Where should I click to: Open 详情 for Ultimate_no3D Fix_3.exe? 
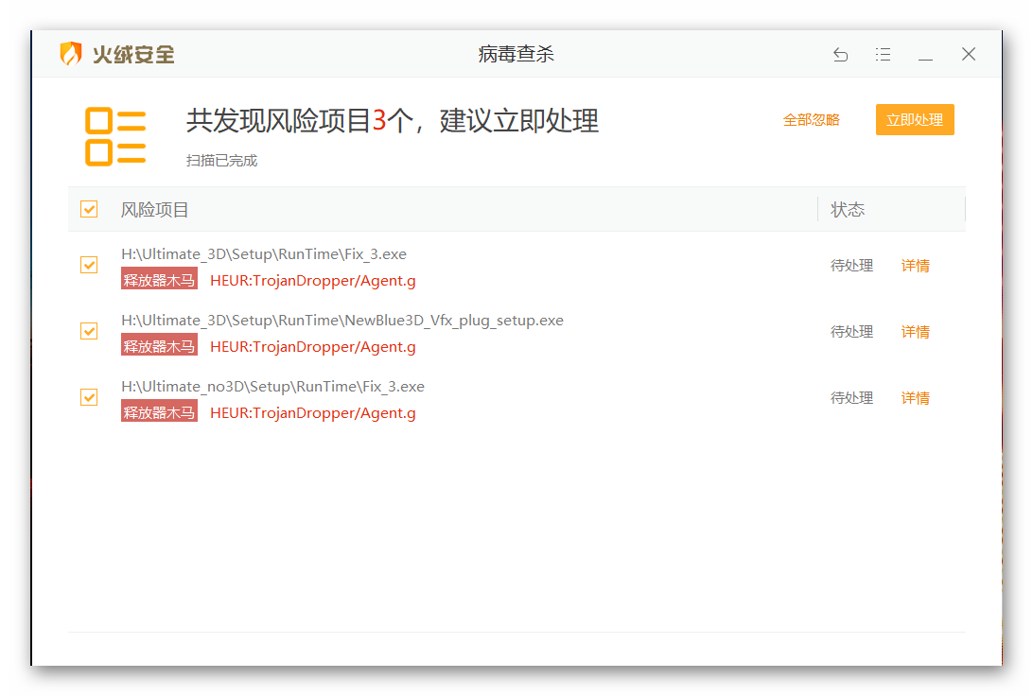(x=915, y=398)
